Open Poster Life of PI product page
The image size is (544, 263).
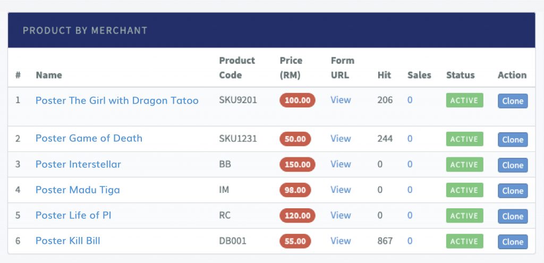(73, 215)
